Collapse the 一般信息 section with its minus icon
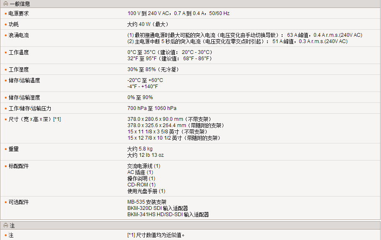Screen dimensions: 381x240 click(5, 4)
